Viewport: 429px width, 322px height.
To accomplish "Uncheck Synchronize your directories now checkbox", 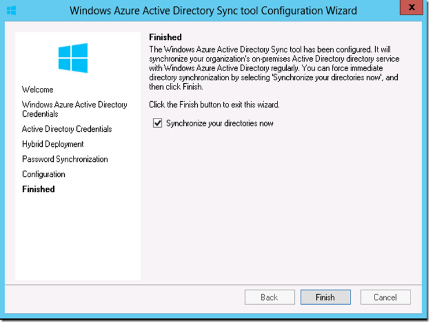I will [157, 123].
